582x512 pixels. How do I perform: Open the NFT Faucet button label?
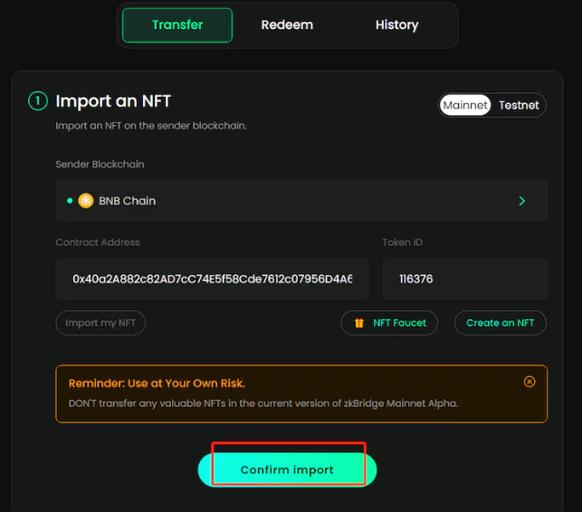[399, 323]
